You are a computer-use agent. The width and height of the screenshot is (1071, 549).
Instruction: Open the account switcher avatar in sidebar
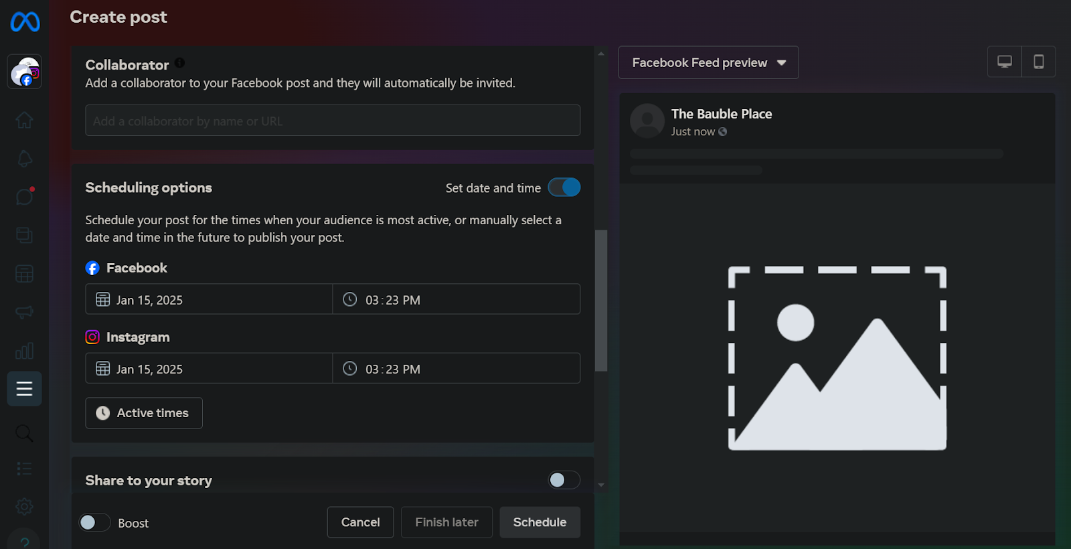click(25, 72)
